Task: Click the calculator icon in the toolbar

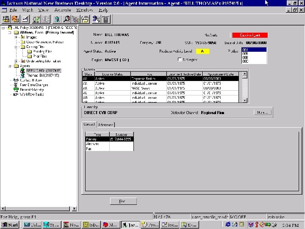Action: [105, 19]
